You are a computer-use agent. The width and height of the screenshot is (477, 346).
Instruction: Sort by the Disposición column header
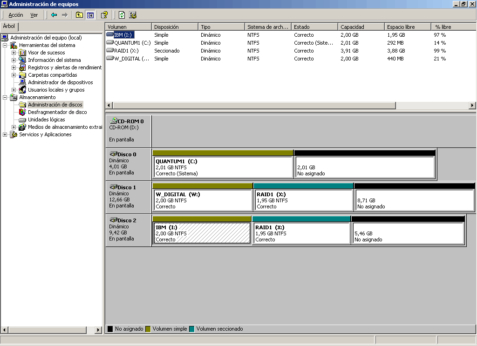pos(175,27)
